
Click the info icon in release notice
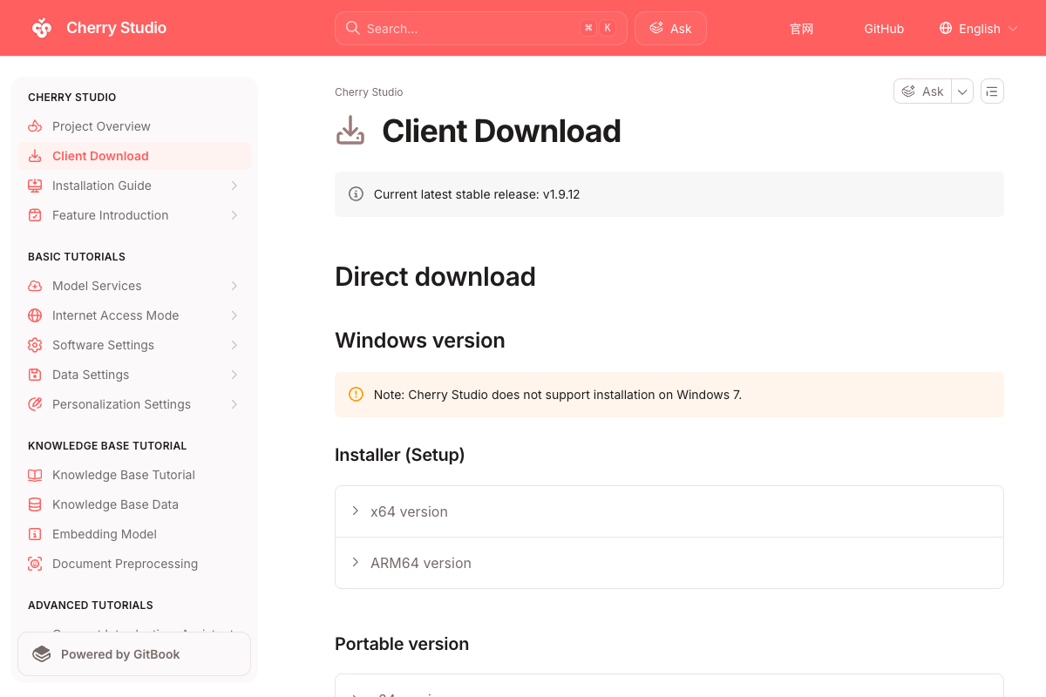click(x=356, y=194)
